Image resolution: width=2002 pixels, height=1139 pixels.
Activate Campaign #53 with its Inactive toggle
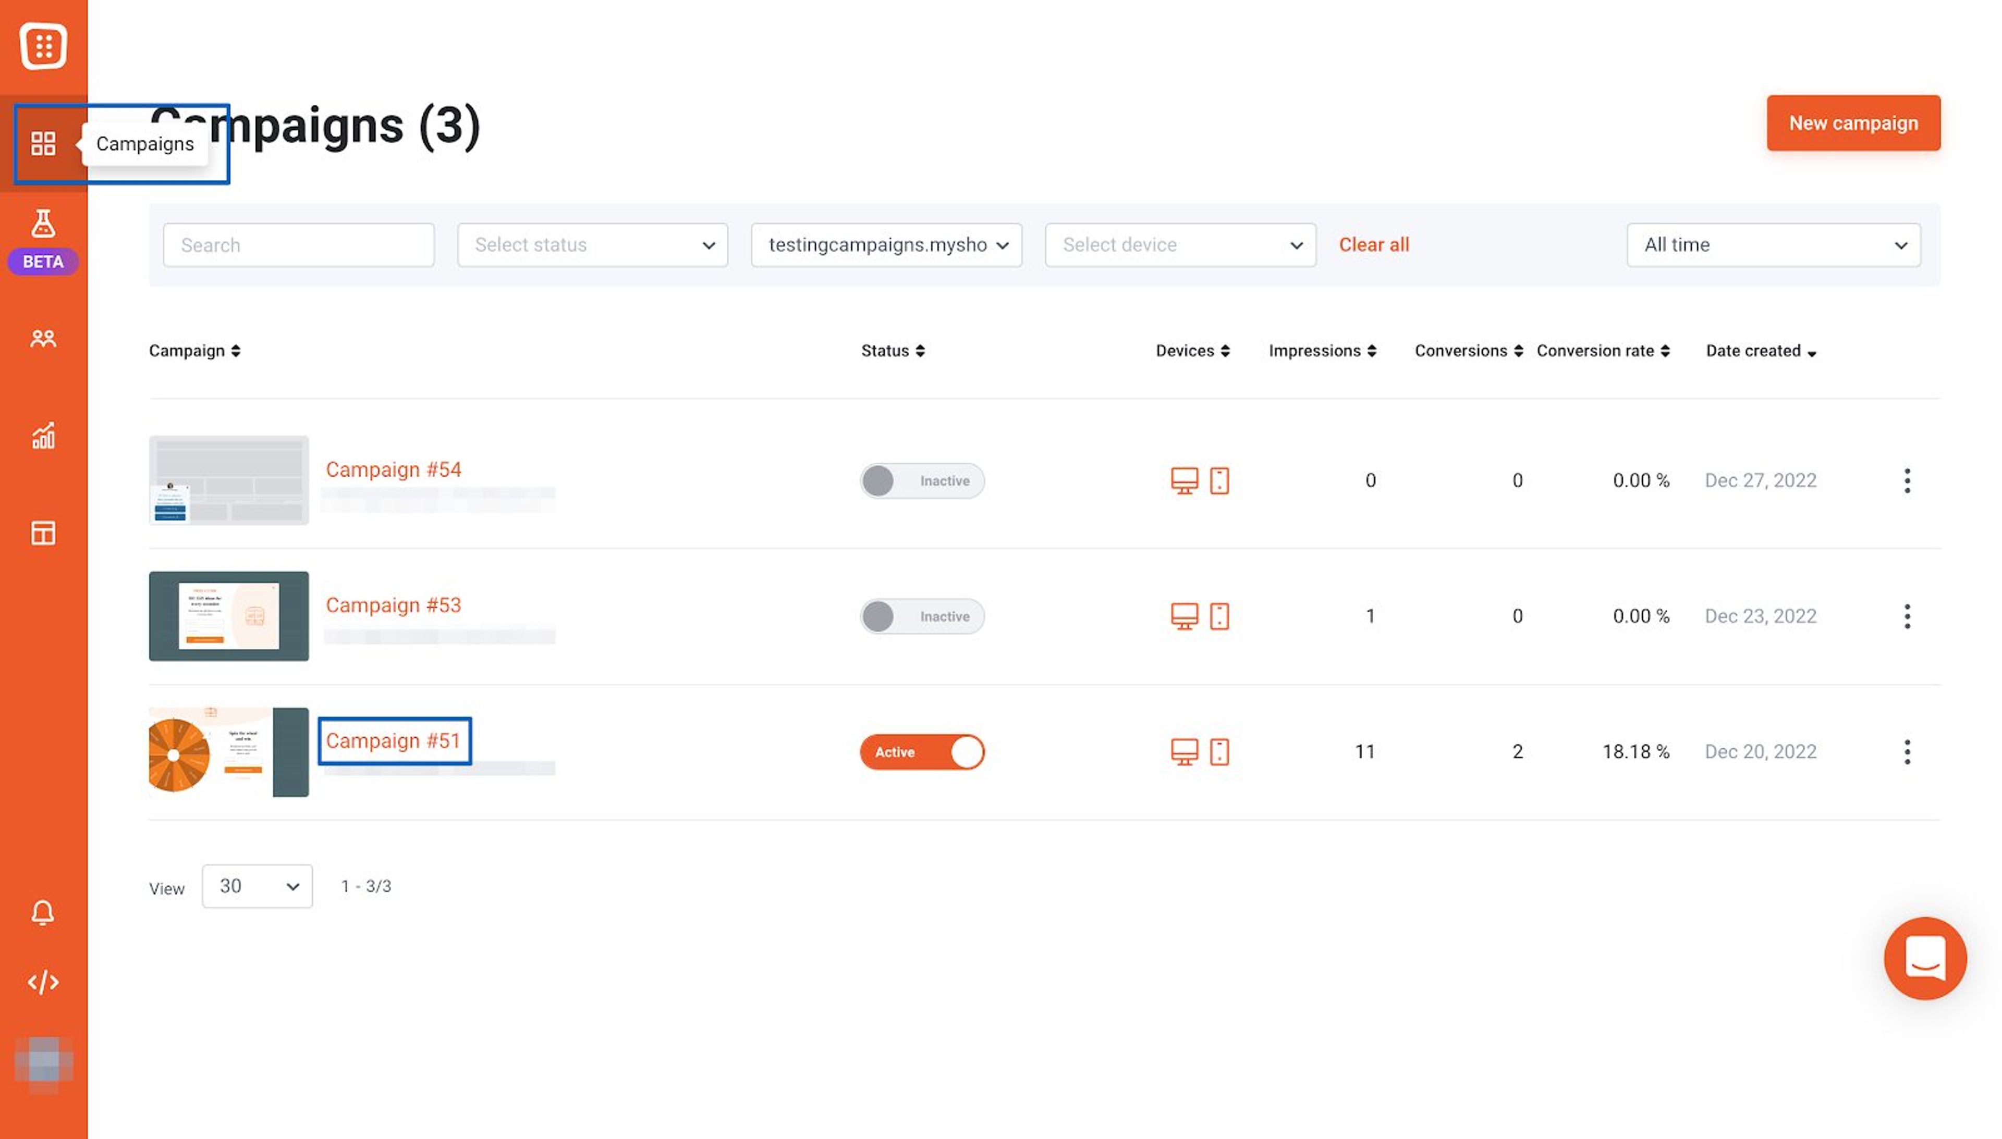click(x=922, y=616)
